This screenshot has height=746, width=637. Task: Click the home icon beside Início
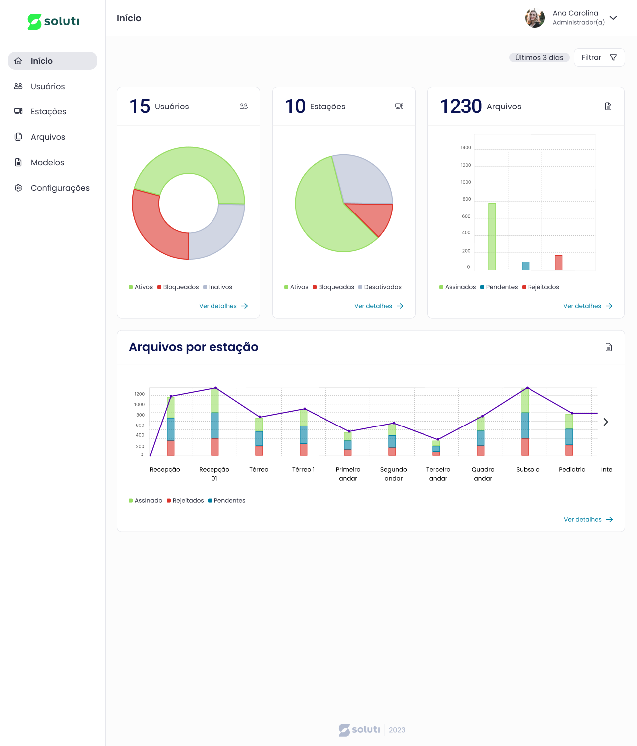(18, 61)
